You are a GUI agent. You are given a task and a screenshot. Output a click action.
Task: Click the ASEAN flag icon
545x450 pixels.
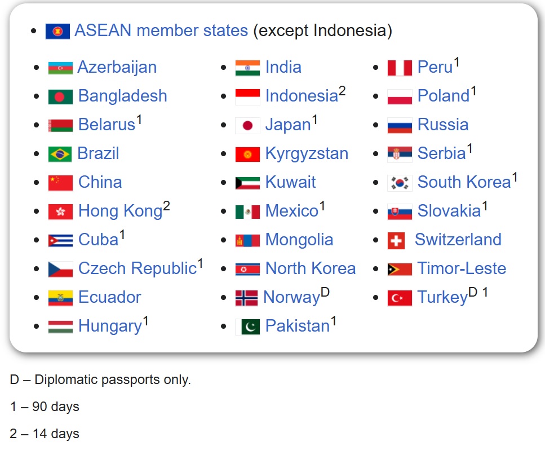[x=57, y=32]
